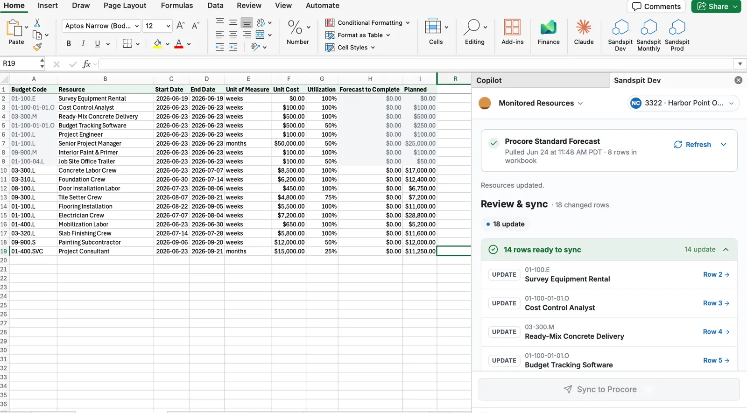The image size is (747, 413).
Task: Click the Sync to Procore button
Action: coord(609,389)
